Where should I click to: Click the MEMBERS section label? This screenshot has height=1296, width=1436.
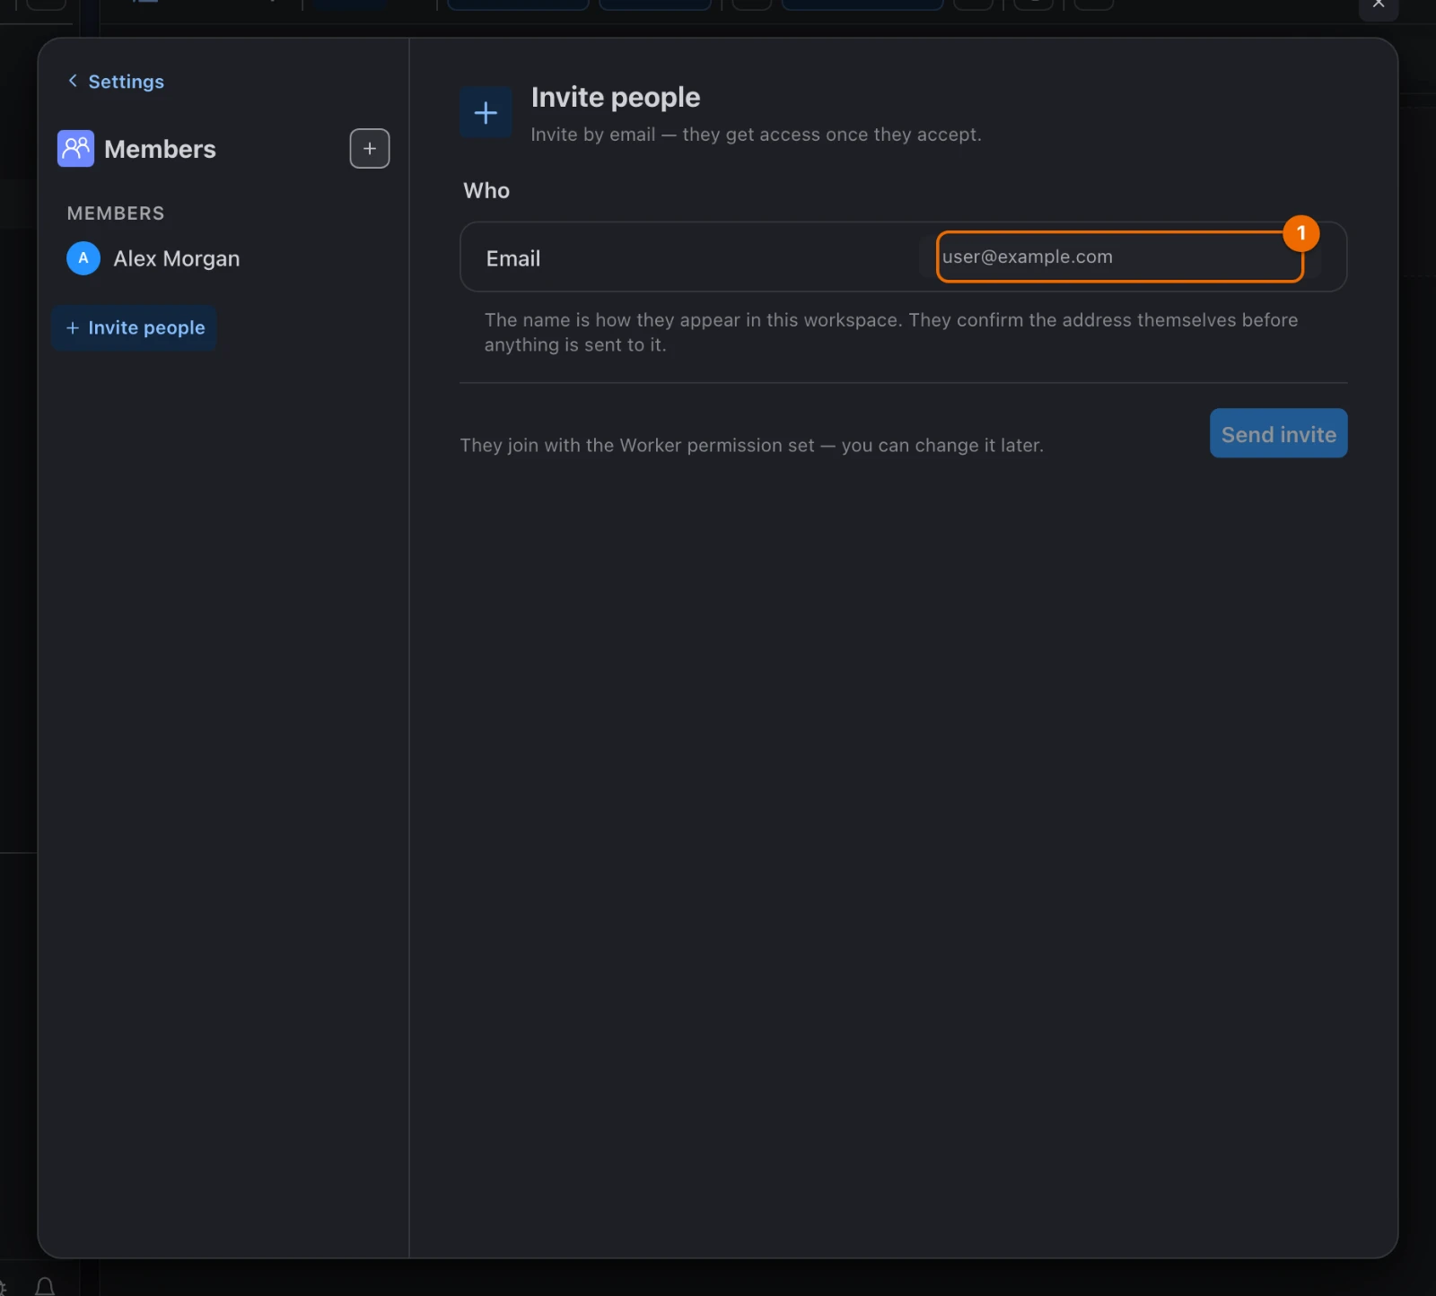(x=116, y=213)
